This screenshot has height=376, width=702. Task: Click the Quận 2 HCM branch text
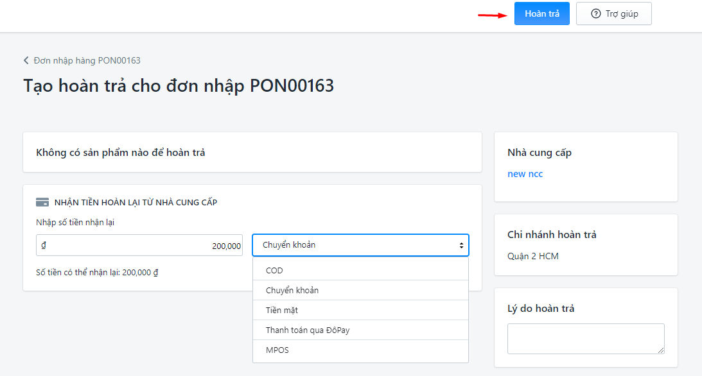coord(533,256)
